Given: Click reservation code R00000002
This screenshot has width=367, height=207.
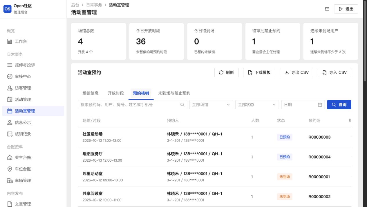Looking at the screenshot, I should (319, 197).
